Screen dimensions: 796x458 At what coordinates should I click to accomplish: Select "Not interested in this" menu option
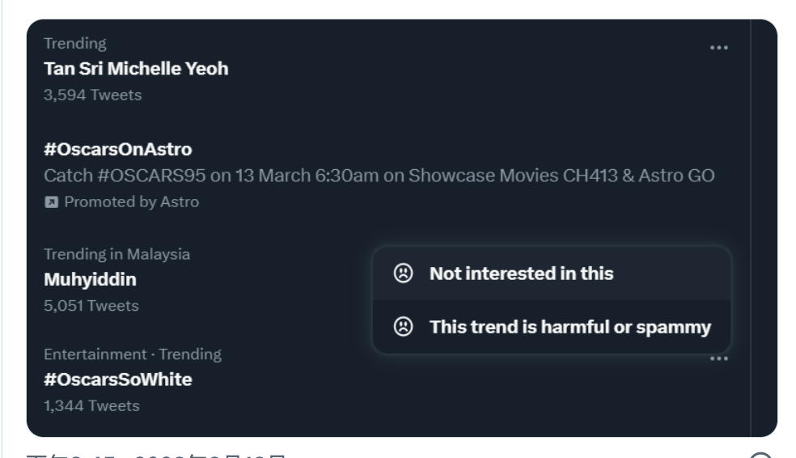click(x=521, y=274)
